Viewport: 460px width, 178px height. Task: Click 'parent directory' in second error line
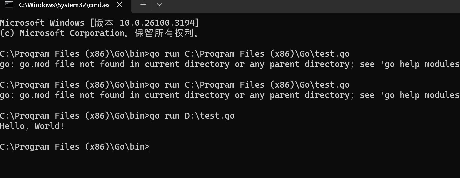pos(309,95)
